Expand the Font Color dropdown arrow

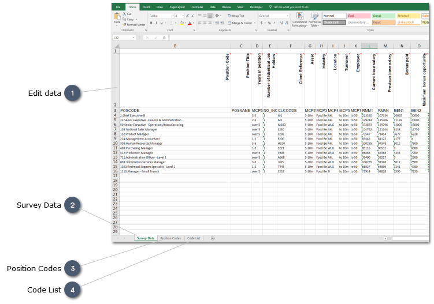(x=194, y=23)
